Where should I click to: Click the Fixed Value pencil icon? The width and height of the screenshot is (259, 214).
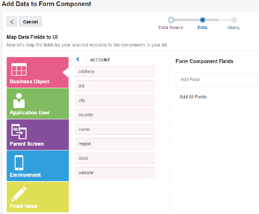point(19,194)
